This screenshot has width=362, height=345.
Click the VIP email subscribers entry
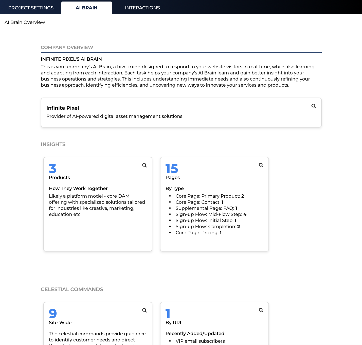[200, 341]
